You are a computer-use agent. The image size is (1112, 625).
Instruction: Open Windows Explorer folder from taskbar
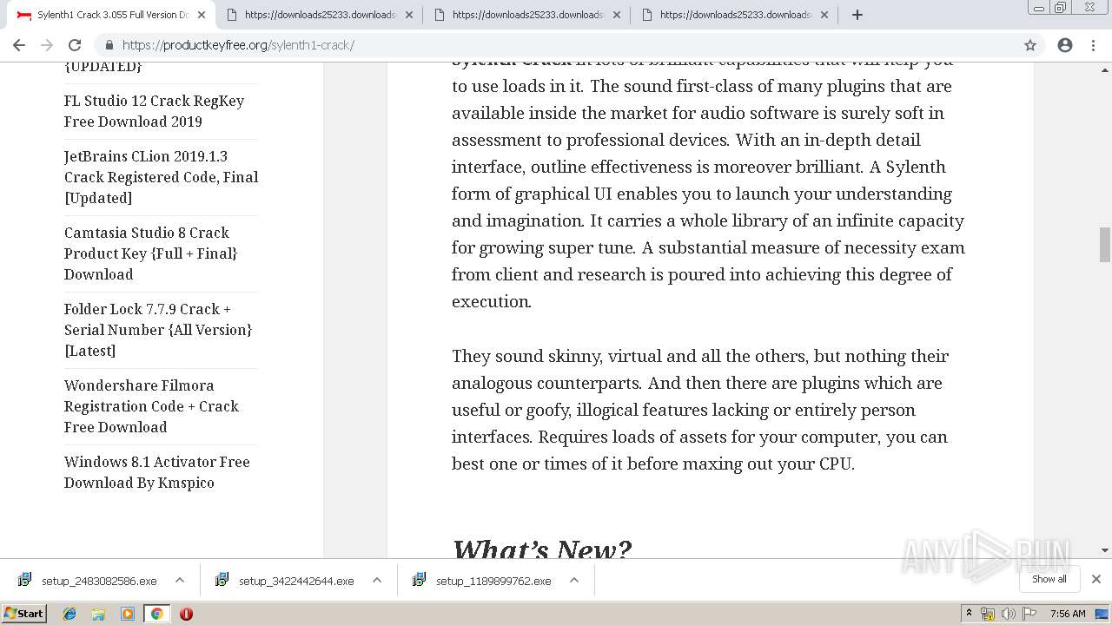coord(98,614)
